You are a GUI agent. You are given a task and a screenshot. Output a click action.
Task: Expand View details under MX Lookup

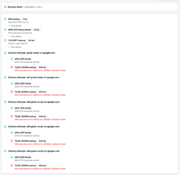(15, 26)
